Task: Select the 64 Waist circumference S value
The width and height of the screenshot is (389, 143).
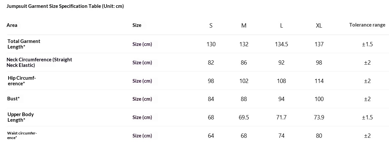Action: [x=211, y=136]
